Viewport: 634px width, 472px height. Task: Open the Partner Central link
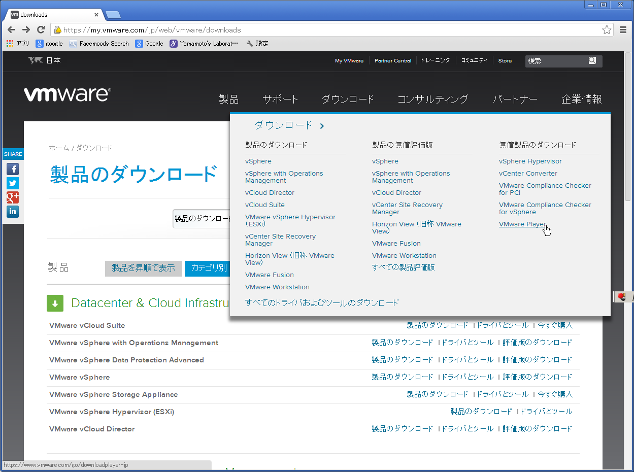[x=393, y=61]
